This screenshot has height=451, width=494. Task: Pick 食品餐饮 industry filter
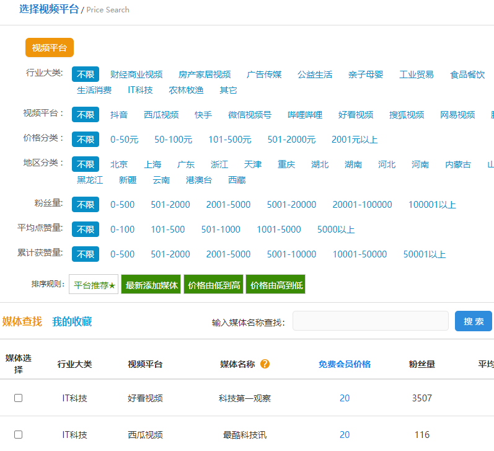[467, 74]
